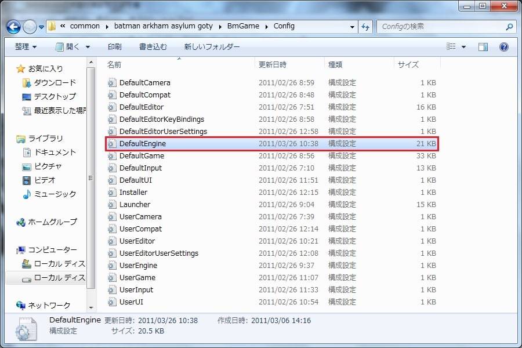The width and height of the screenshot is (522, 348).
Task: Toggle the preview pane icon
Action: point(483,47)
